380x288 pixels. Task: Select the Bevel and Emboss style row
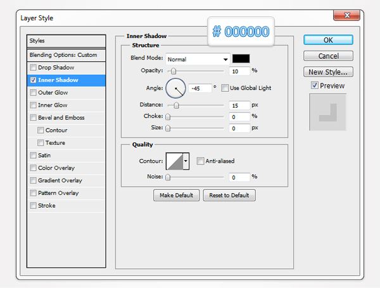pos(66,118)
